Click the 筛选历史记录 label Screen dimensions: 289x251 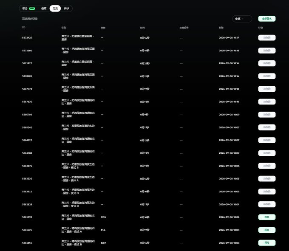(30, 19)
